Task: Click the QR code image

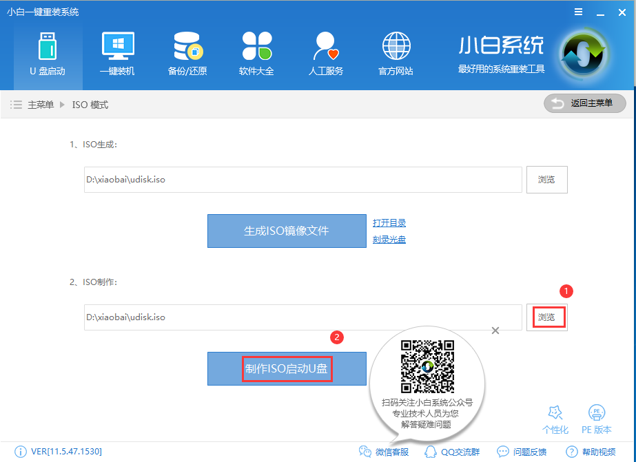Action: [x=427, y=367]
